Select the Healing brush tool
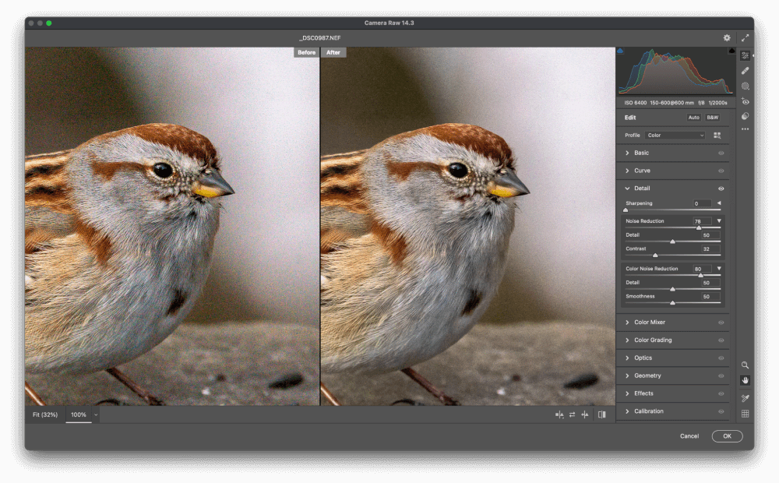 point(746,71)
